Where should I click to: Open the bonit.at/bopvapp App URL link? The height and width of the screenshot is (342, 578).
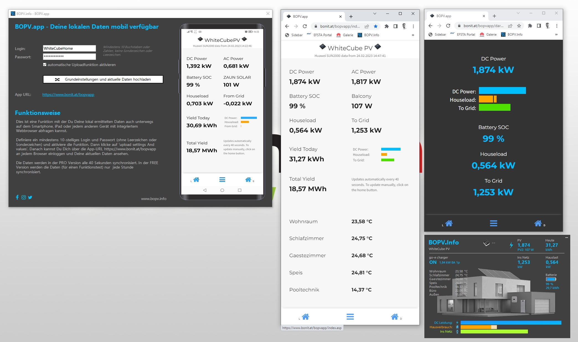pos(68,94)
